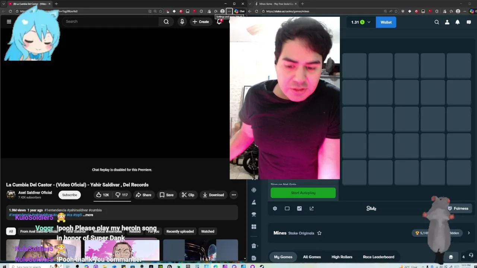The height and width of the screenshot is (268, 477).
Task: Open Stake sidebar blog notes icon
Action: (254, 258)
